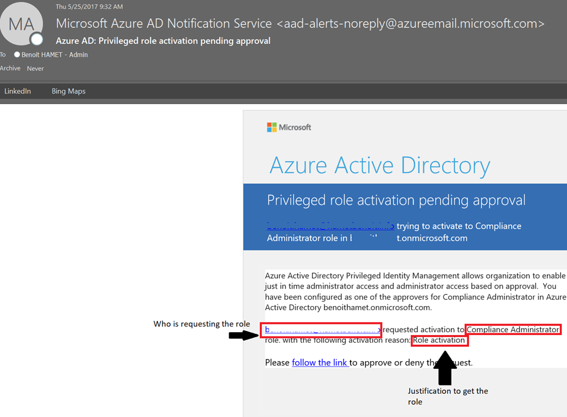Click the presence status circle on the avatar
Screen dimensions: 567x417
[37, 39]
